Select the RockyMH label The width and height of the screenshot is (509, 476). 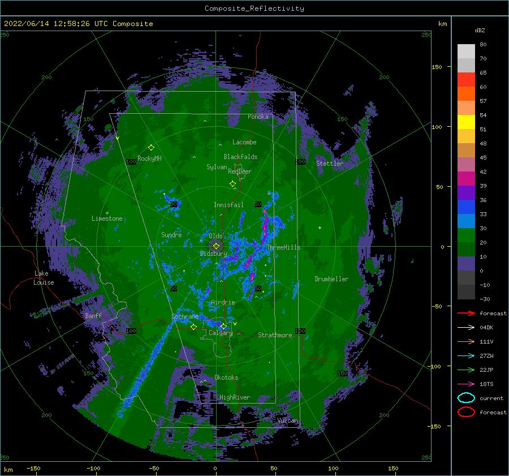tap(149, 158)
